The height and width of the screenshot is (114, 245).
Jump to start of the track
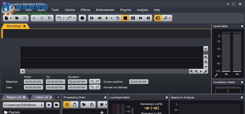(x=92, y=18)
